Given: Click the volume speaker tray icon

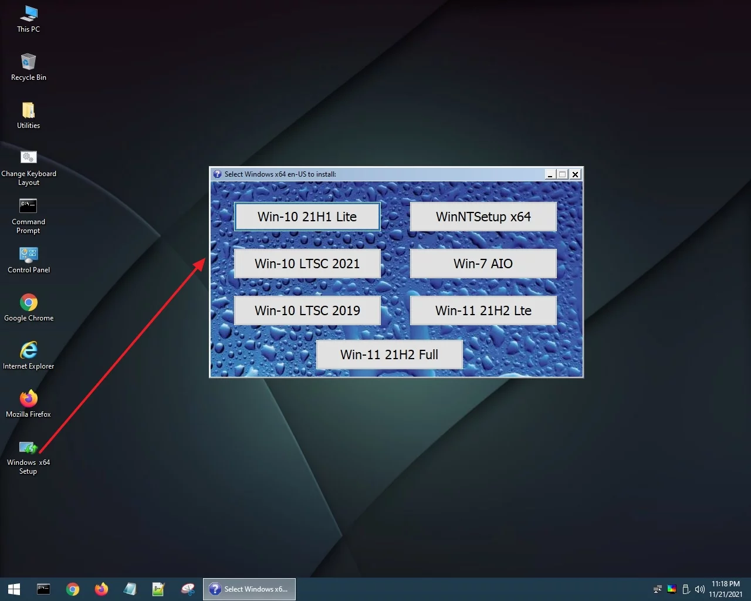Looking at the screenshot, I should pos(699,589).
